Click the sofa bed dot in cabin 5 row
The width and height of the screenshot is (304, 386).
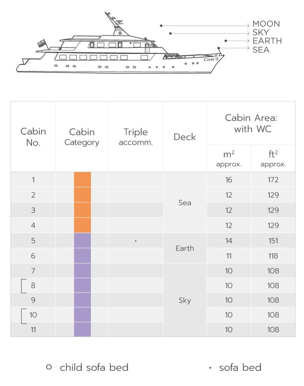click(x=135, y=240)
